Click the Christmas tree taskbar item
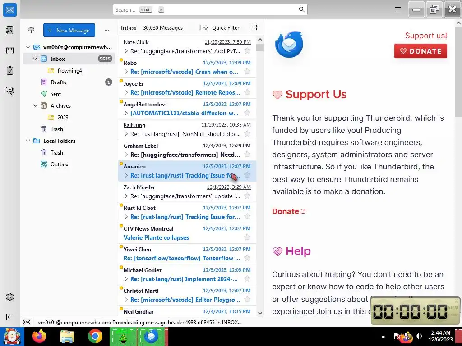Screen dimensions: 462x346 [123, 337]
